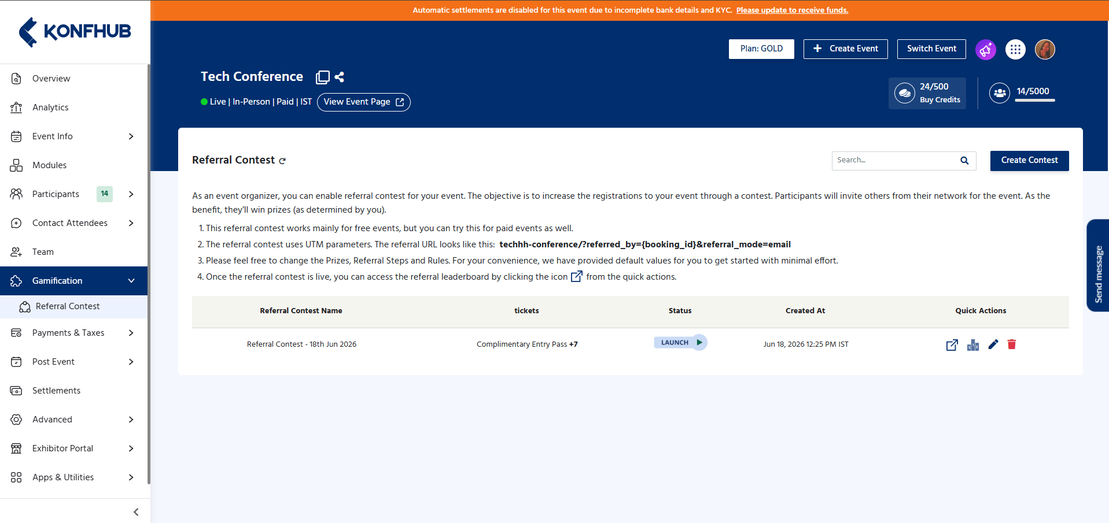Collapse the sidebar with bottom arrow

136,512
